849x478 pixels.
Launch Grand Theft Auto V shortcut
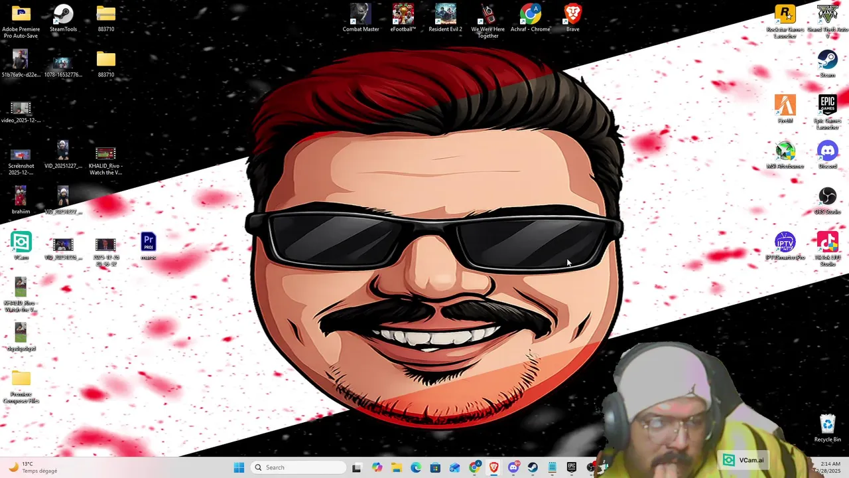point(828,21)
